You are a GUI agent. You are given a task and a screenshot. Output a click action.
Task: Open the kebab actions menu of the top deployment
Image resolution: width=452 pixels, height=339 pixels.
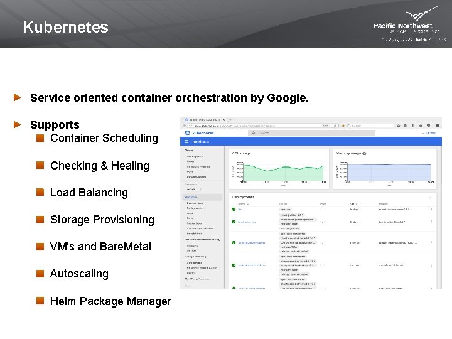click(x=431, y=209)
